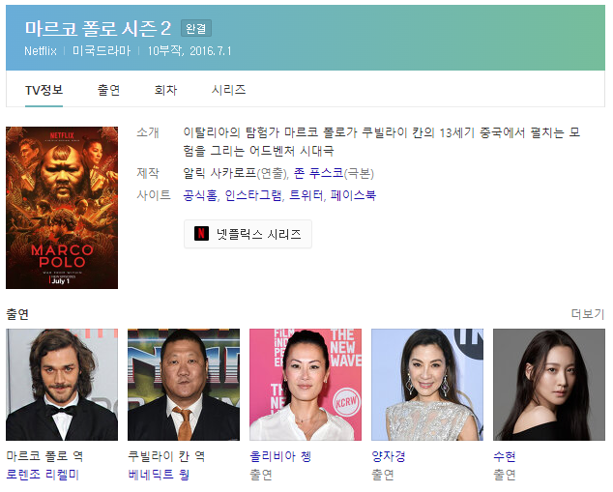This screenshot has height=492, width=613.
Task: Expand cast list with 더보기
Action: pos(588,314)
